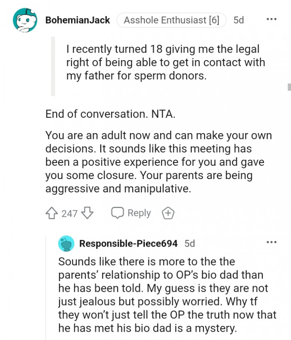Click the 'You are an adult now' paragraph
291x340 pixels.
point(158,162)
